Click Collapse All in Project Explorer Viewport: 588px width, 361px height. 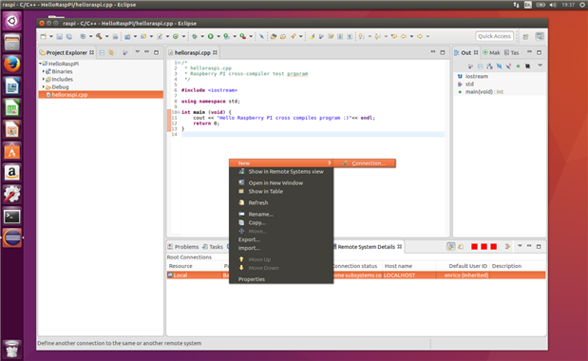tap(102, 53)
